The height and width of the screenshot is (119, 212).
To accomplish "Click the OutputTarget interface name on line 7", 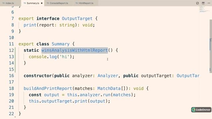I will [x=77, y=19].
